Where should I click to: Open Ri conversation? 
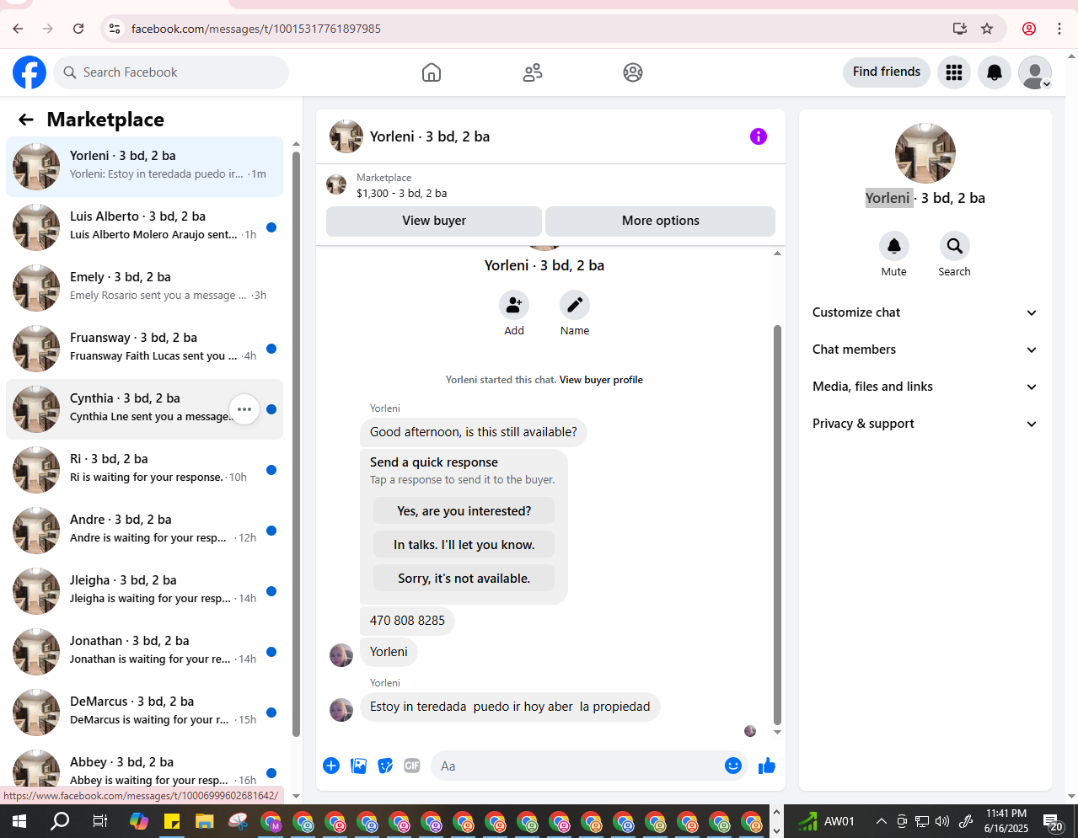coord(145,470)
